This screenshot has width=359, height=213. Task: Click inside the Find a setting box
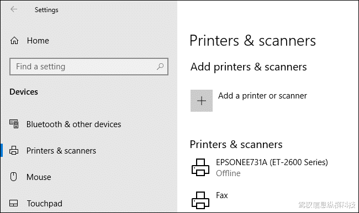click(x=89, y=67)
